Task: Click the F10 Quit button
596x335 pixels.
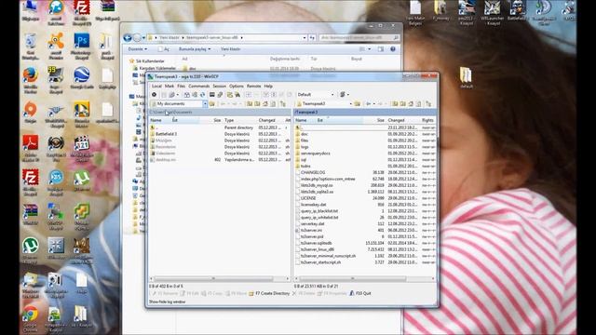Action: 360,294
